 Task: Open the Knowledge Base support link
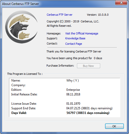click(75, 38)
